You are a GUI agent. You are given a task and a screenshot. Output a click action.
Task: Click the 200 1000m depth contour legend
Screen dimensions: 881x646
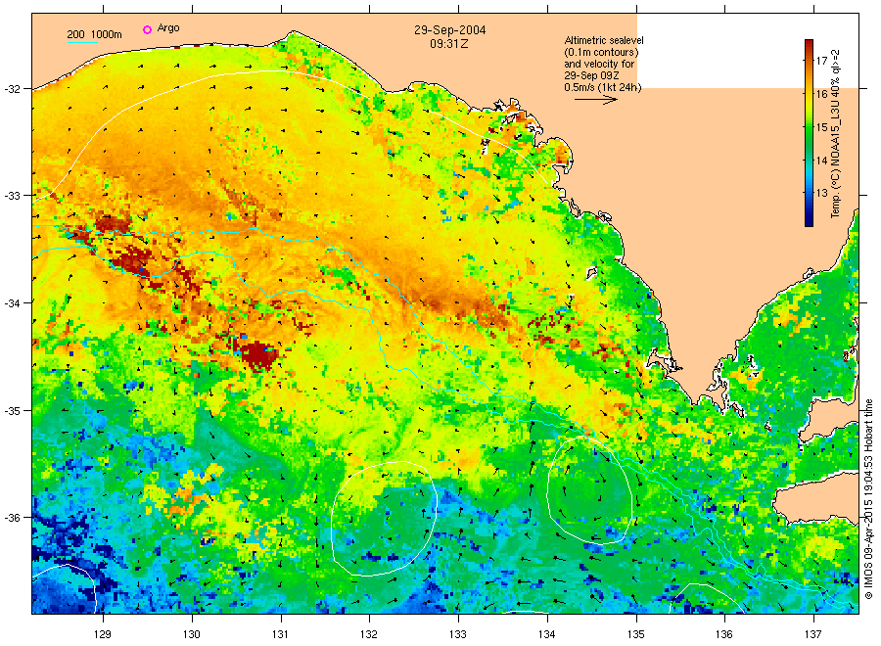(94, 34)
